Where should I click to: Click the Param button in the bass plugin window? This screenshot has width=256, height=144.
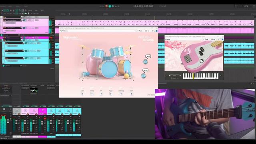[206, 39]
